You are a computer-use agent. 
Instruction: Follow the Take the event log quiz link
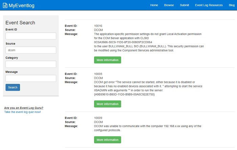pyautogui.click(x=22, y=112)
